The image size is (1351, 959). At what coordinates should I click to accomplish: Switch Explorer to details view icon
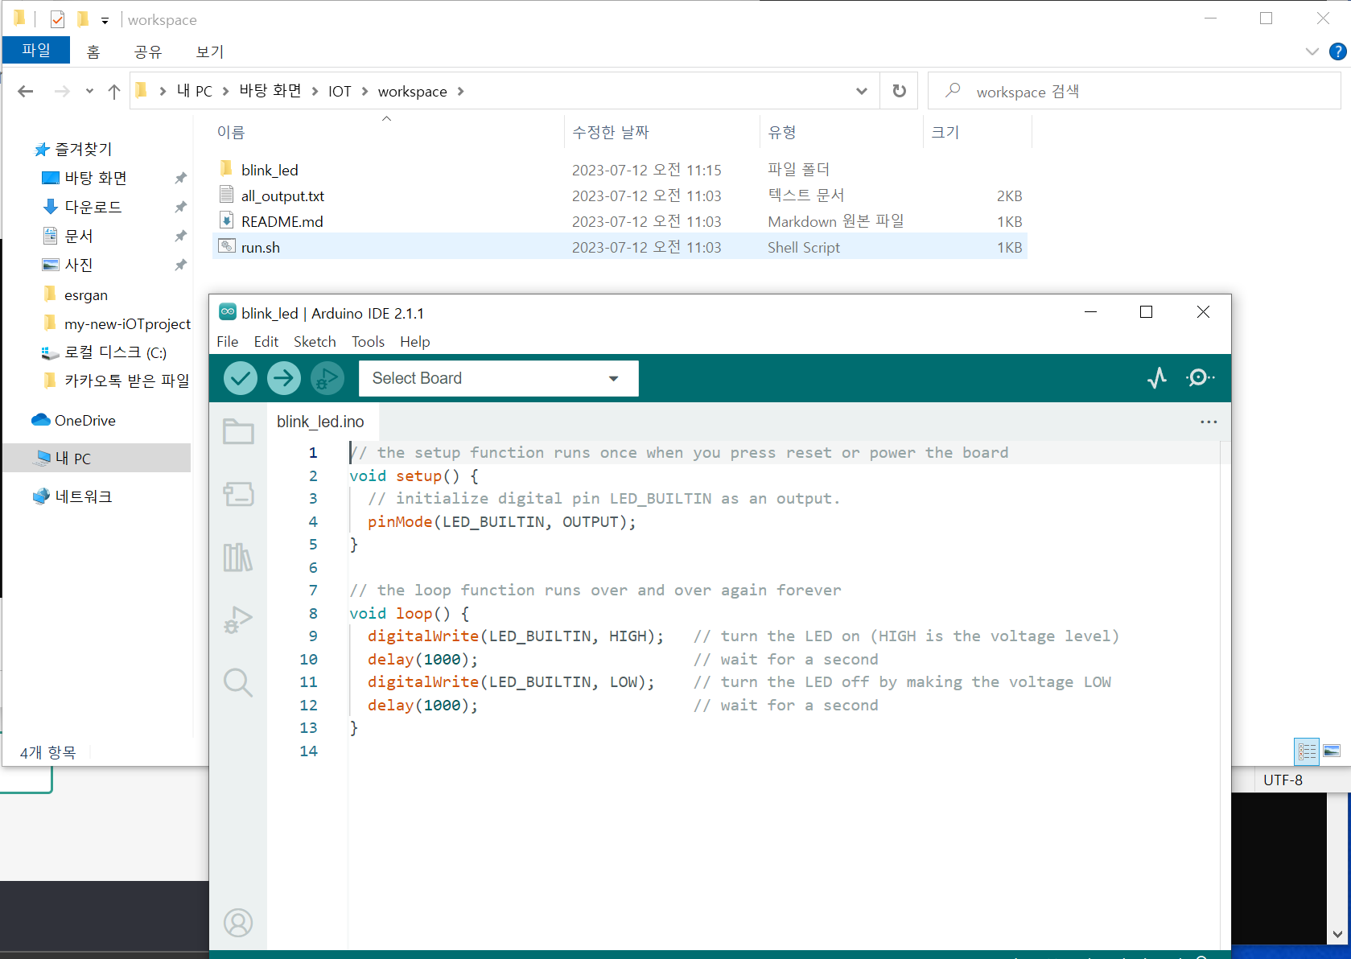[x=1307, y=751]
